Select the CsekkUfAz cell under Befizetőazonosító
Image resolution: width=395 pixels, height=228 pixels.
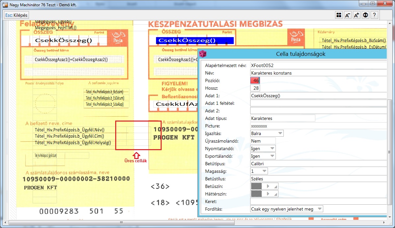tap(176, 104)
